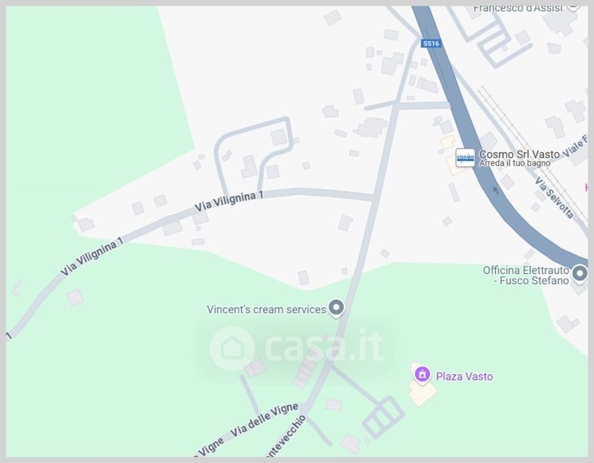The width and height of the screenshot is (594, 463).
Task: Select Officina Elettrauto Fusco Stefano pin
Action: (579, 274)
